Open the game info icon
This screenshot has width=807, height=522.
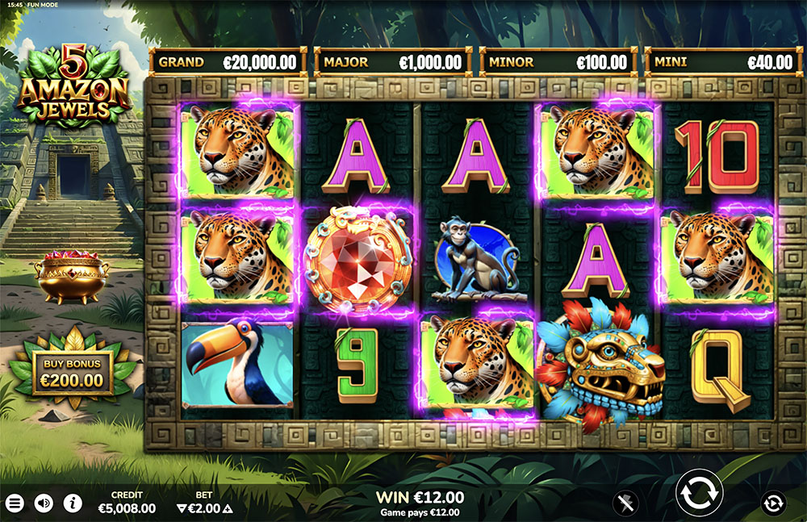click(73, 503)
